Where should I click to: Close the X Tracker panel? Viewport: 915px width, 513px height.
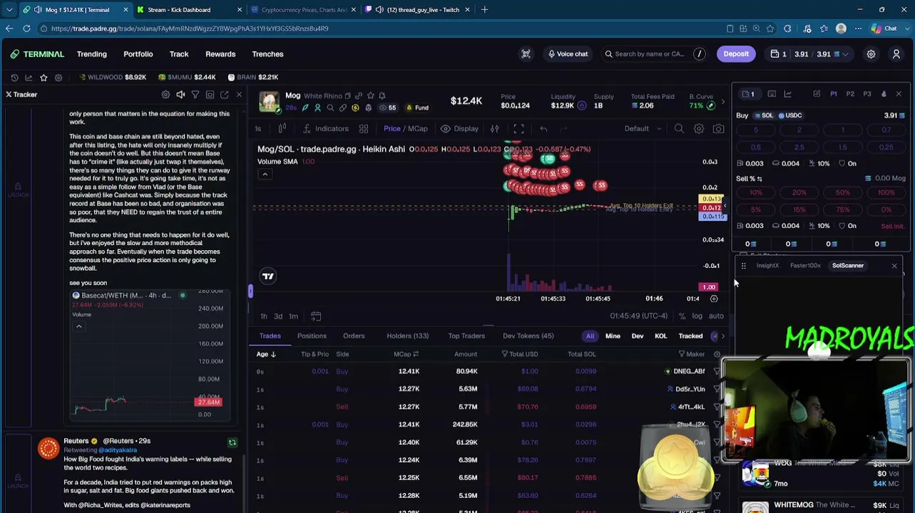tap(239, 95)
